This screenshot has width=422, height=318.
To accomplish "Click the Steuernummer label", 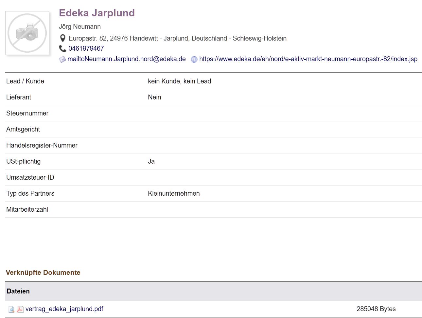I will pyautogui.click(x=27, y=113).
